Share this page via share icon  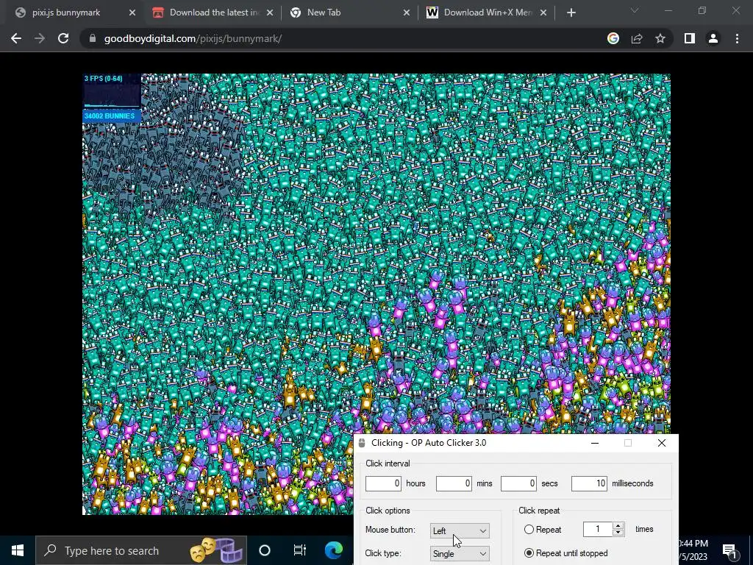tap(637, 38)
